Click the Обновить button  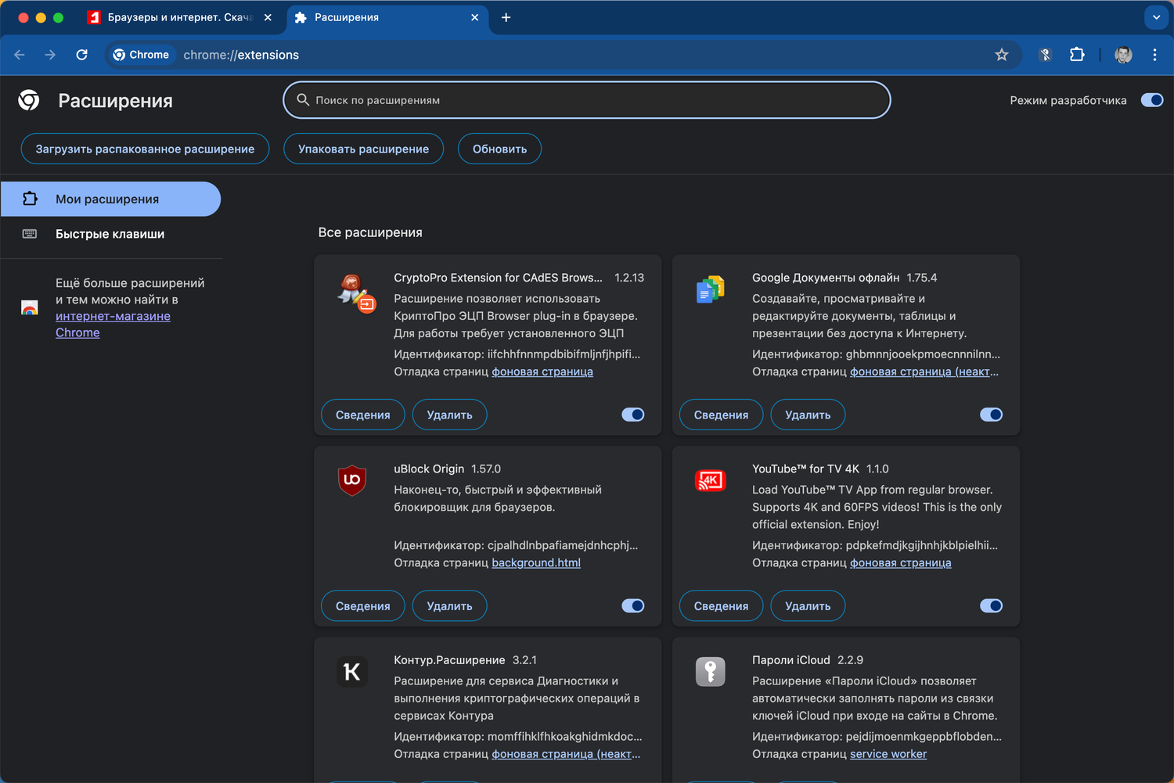point(499,149)
